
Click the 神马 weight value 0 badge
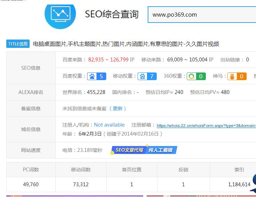pos(241,76)
